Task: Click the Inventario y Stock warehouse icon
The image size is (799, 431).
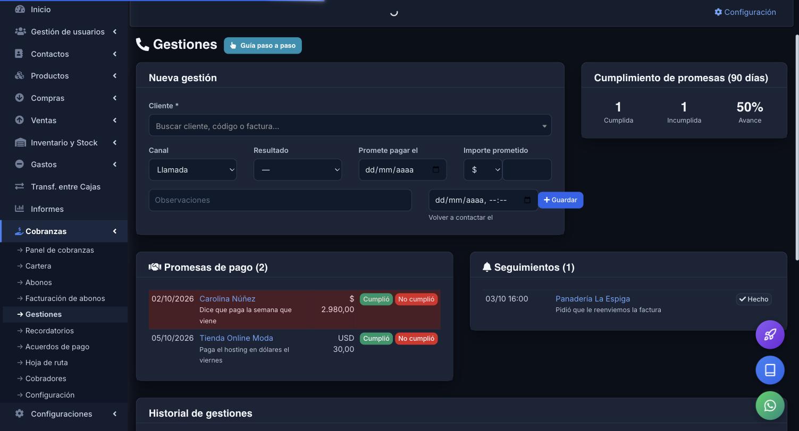Action: pos(20,142)
